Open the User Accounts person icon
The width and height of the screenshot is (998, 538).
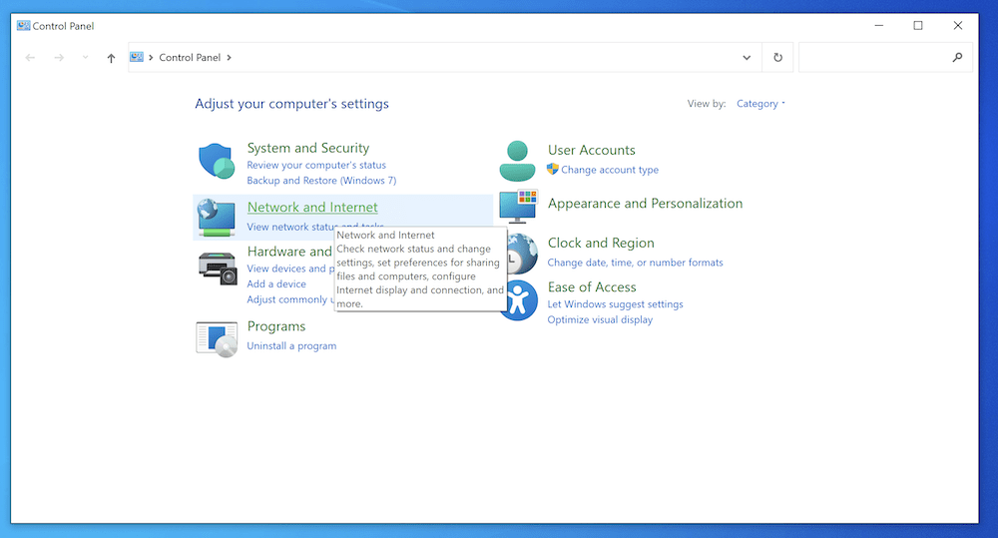pyautogui.click(x=517, y=161)
